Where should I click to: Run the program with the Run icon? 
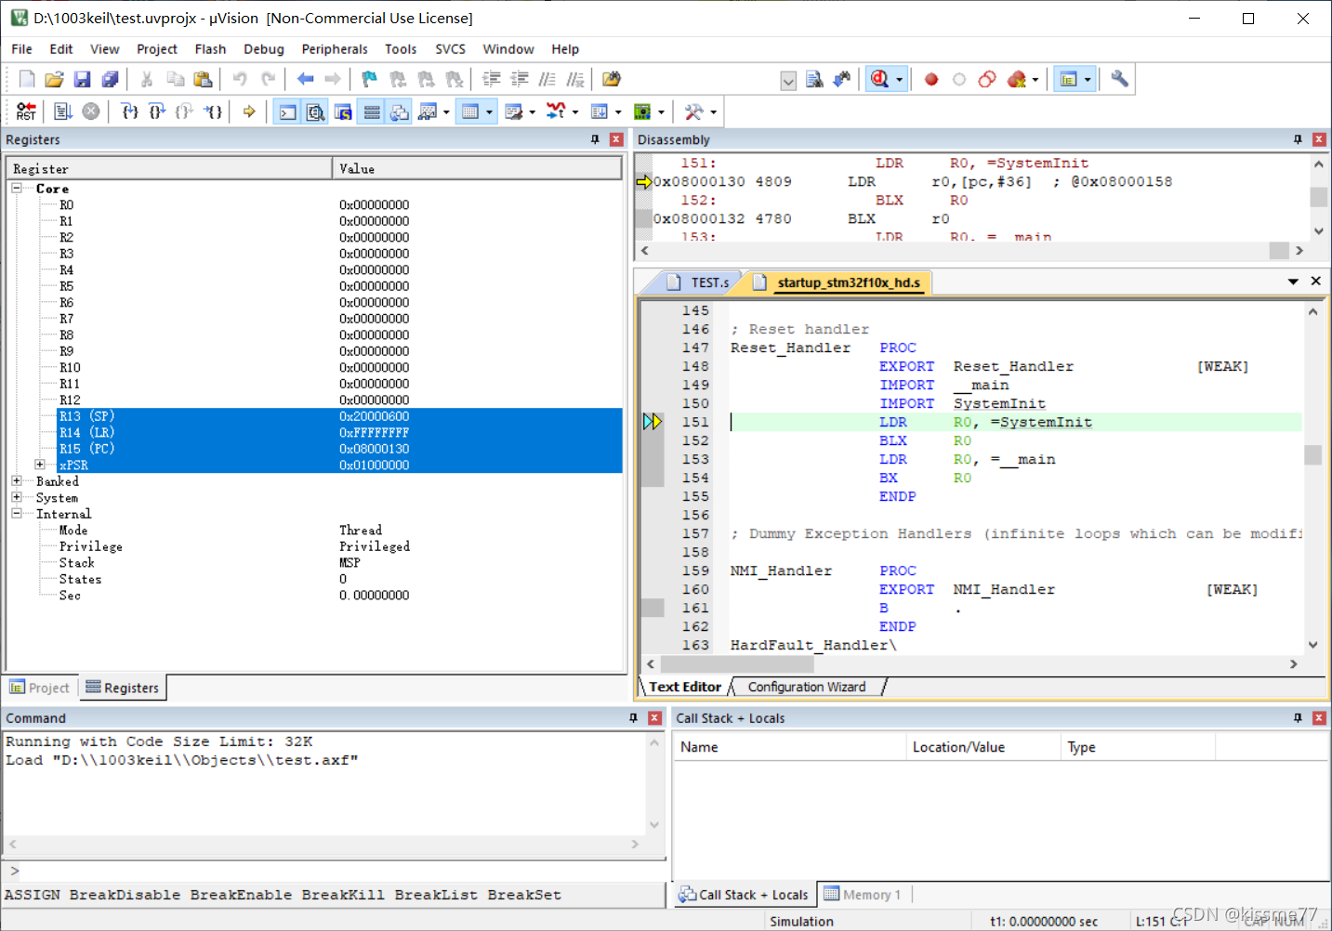click(63, 112)
